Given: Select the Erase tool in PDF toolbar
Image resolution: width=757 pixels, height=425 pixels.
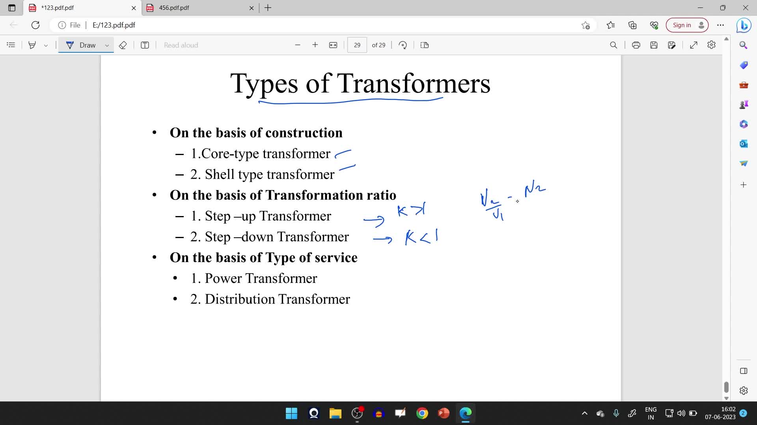Looking at the screenshot, I should [123, 45].
